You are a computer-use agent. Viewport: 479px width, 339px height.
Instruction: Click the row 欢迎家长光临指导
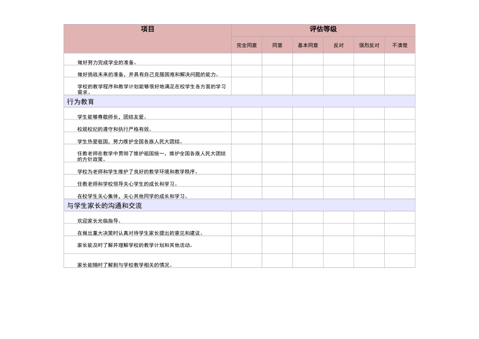[x=239, y=217]
